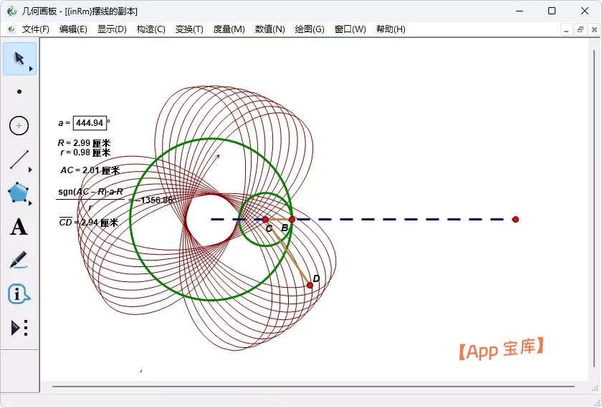Select the Text tool
This screenshot has height=408, width=602.
pos(19,227)
